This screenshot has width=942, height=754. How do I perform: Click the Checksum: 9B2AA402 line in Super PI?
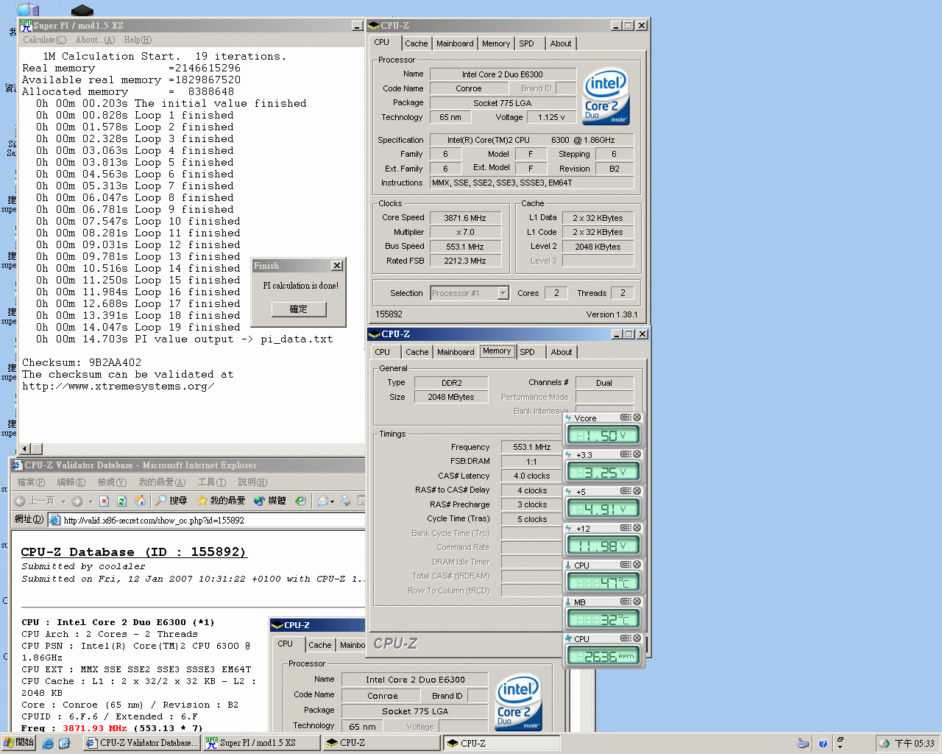pos(82,362)
